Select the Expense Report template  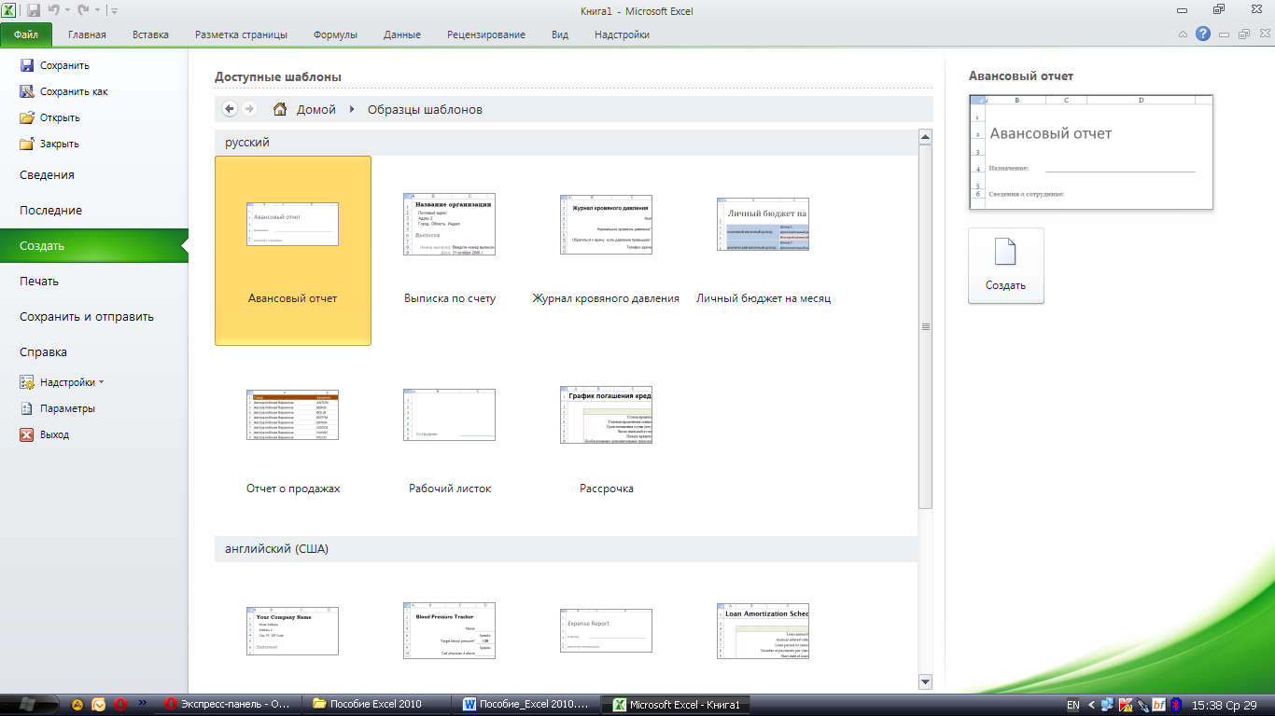606,631
